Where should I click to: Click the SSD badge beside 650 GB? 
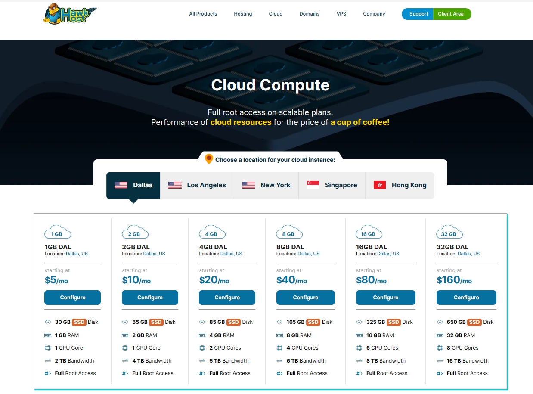[x=474, y=322]
